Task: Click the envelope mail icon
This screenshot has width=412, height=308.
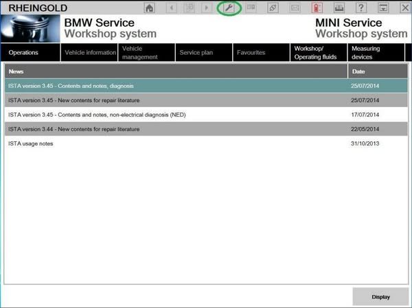Action: tap(295, 8)
